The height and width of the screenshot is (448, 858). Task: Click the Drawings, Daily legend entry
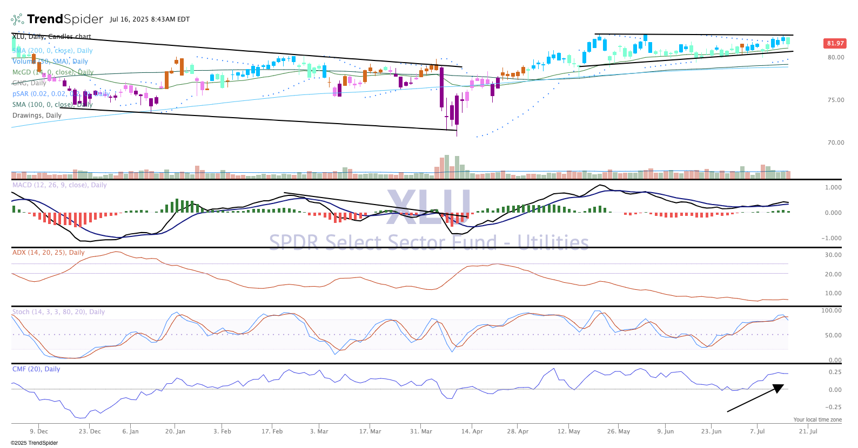(x=37, y=116)
